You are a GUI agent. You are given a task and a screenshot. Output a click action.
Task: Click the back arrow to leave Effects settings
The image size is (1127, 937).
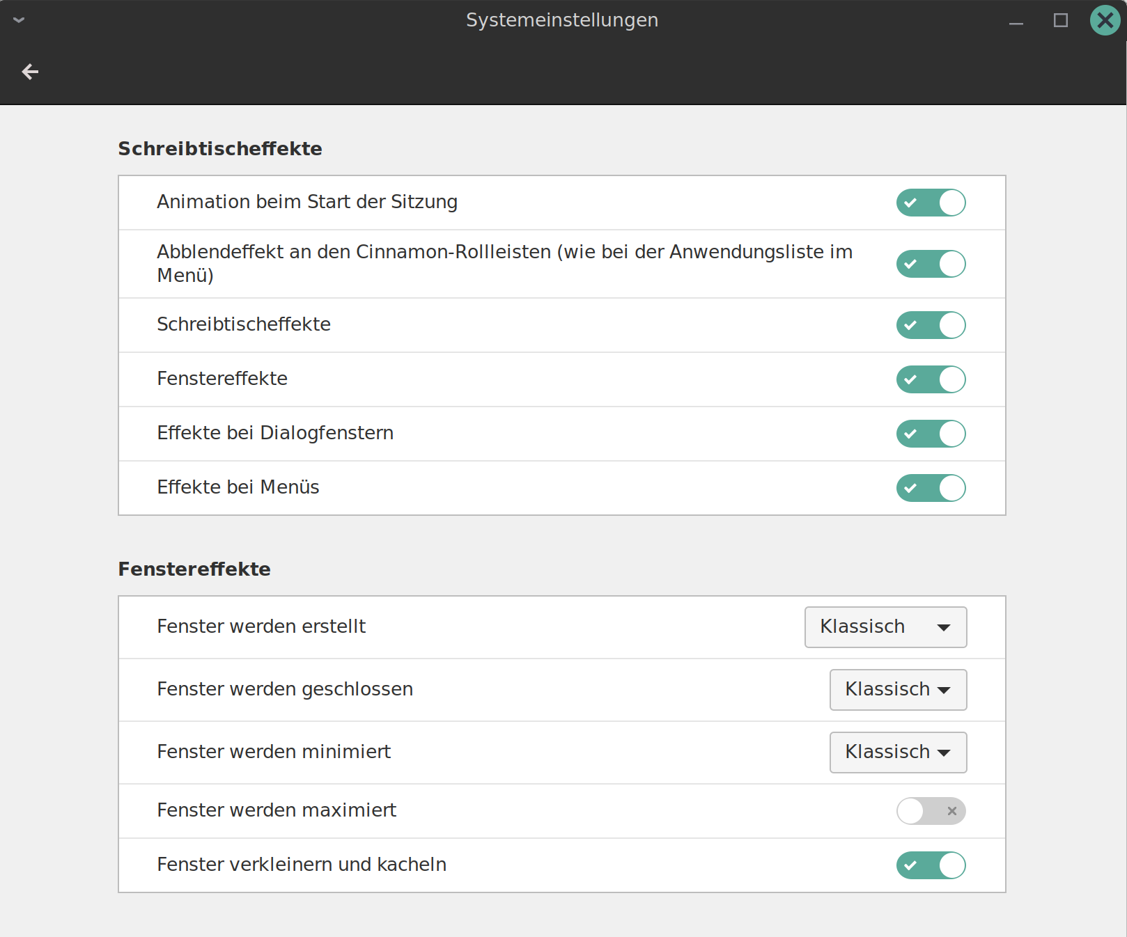(30, 71)
